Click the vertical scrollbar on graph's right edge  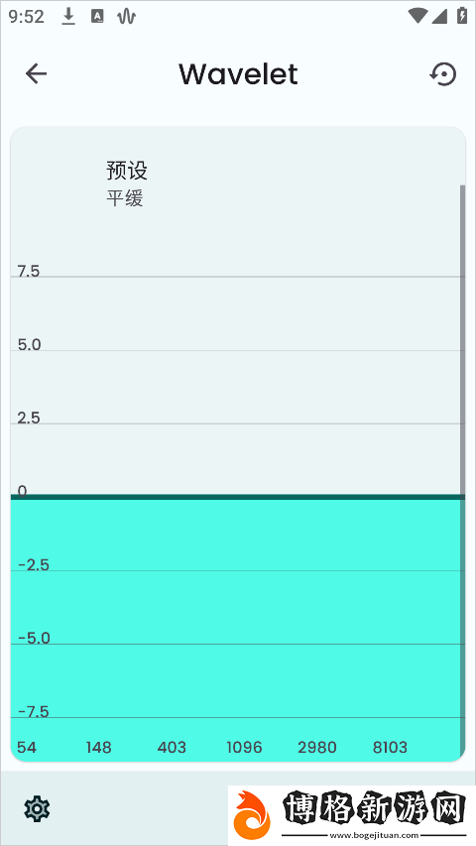point(462,469)
